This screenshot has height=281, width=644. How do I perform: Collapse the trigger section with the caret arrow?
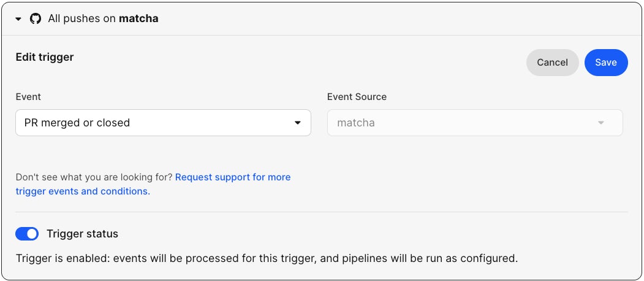point(18,19)
